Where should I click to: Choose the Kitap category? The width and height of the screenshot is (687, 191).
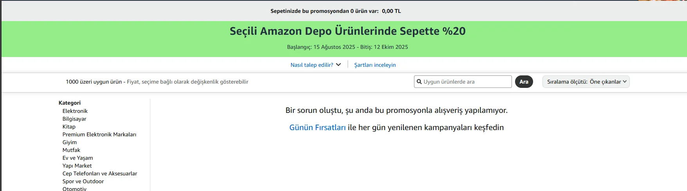(x=69, y=127)
